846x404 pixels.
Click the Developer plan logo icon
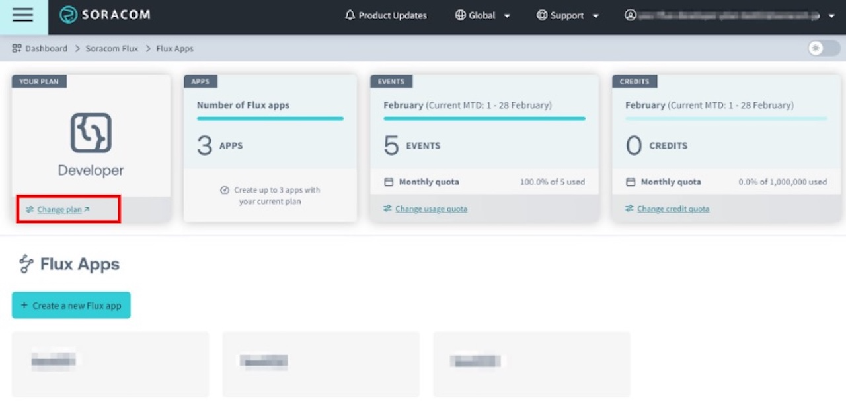coord(91,133)
